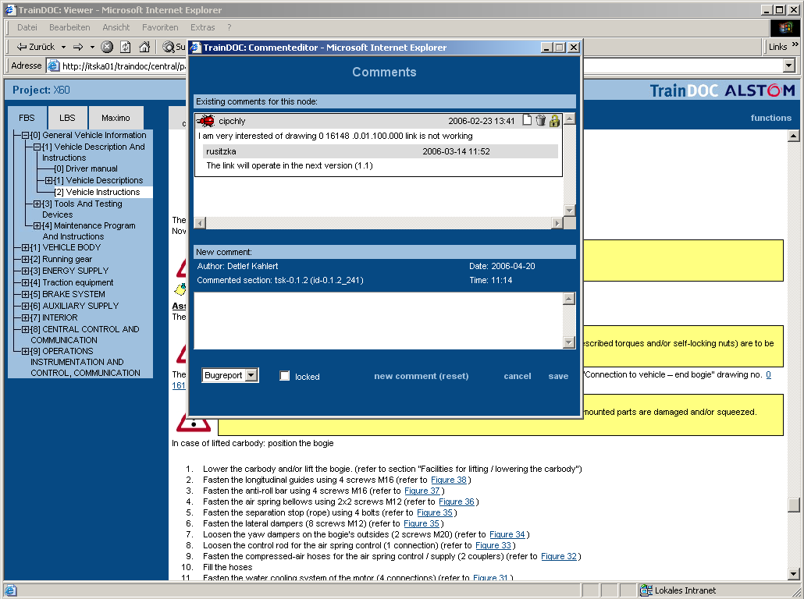804x599 pixels.
Task: Open the Figure 32 link
Action: coord(559,556)
